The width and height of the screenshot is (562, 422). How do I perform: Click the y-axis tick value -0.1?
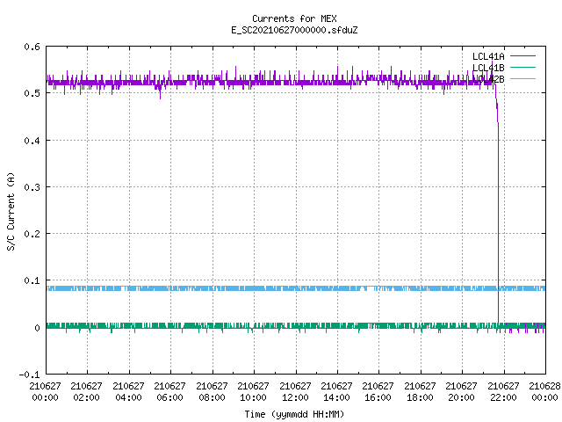click(29, 375)
